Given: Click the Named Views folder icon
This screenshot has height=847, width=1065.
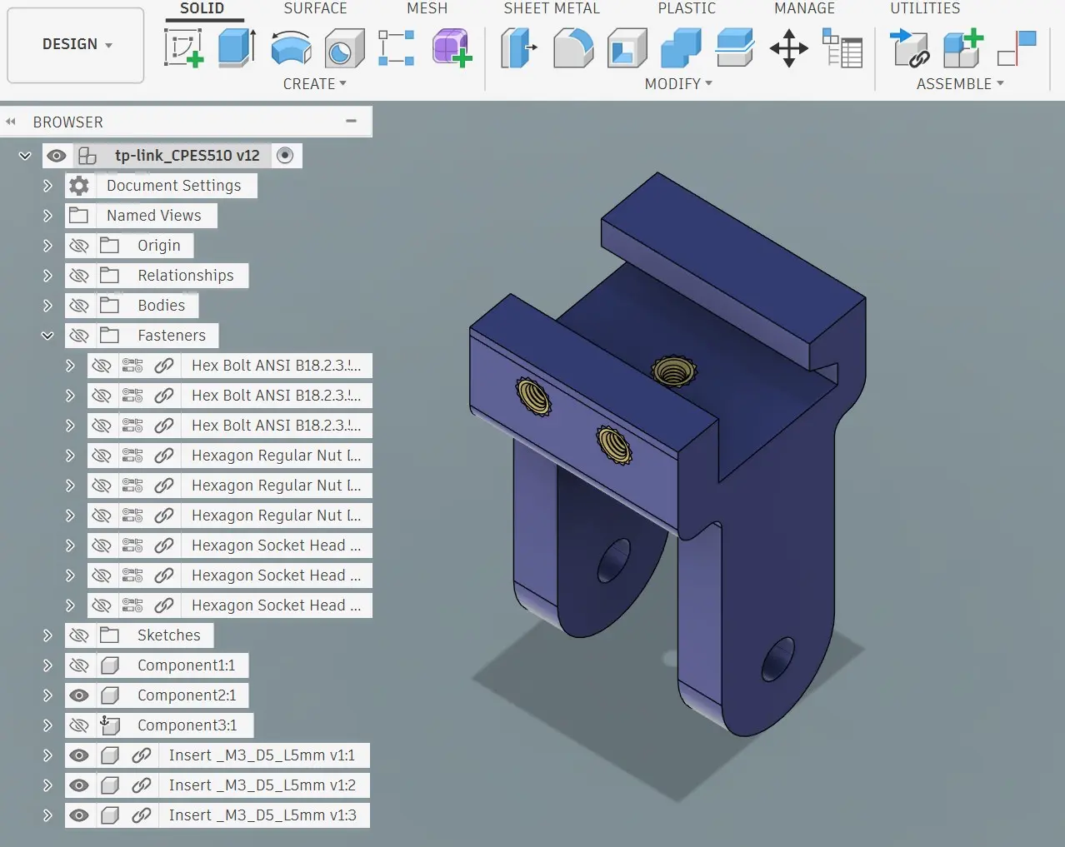Looking at the screenshot, I should (79, 216).
